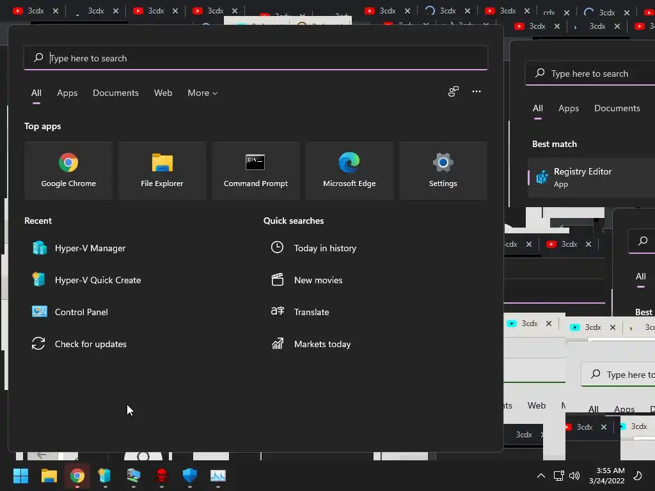Open Settings from Top apps

(x=443, y=171)
